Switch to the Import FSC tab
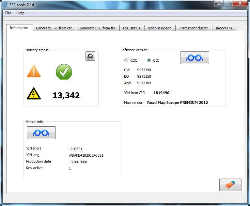 tap(225, 28)
